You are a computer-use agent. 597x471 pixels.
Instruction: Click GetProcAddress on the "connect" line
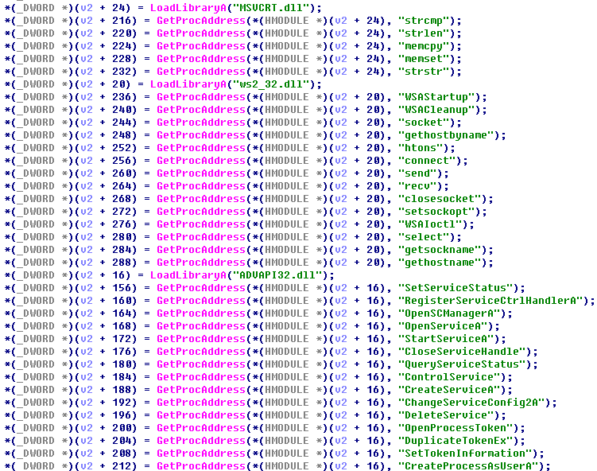(x=201, y=161)
